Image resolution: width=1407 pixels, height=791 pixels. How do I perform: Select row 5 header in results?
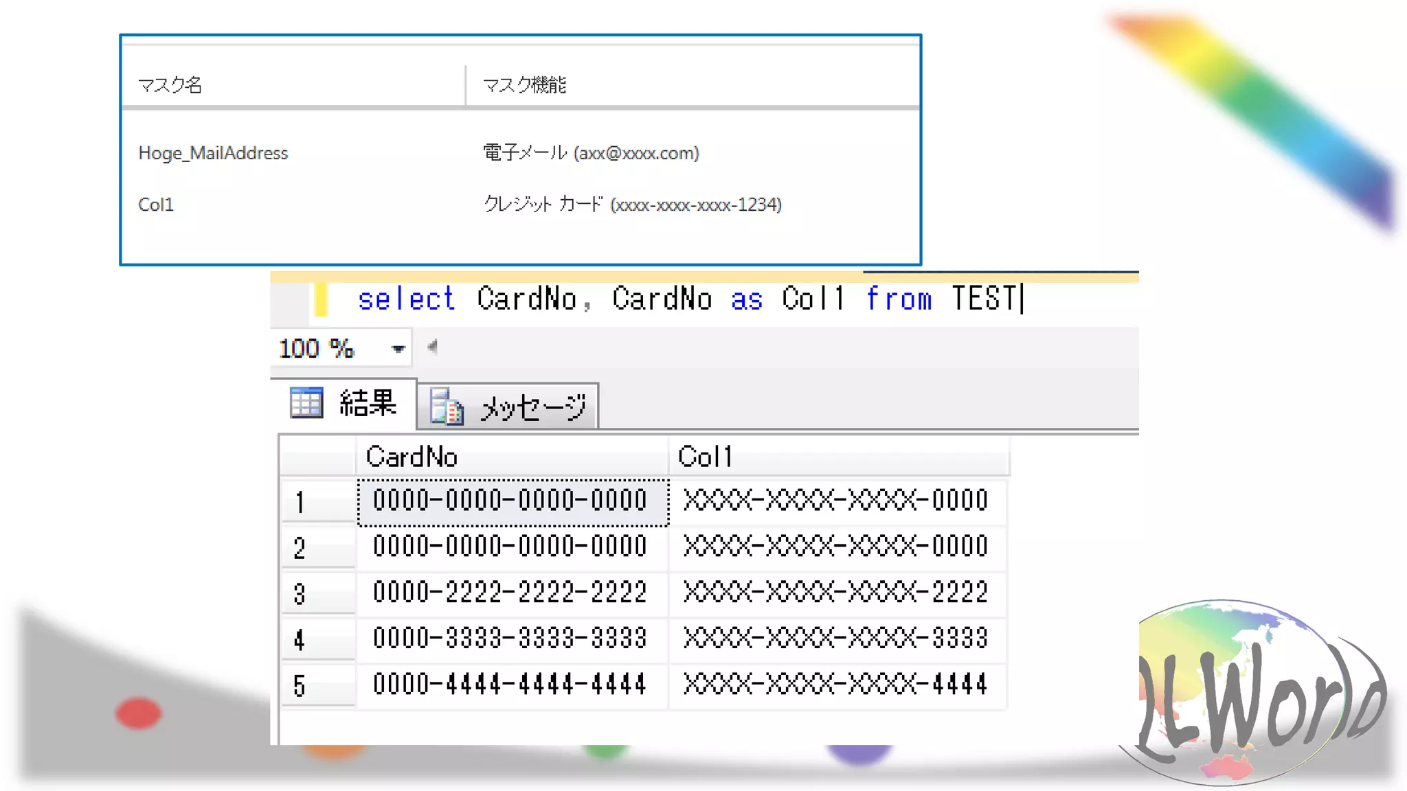pos(317,686)
